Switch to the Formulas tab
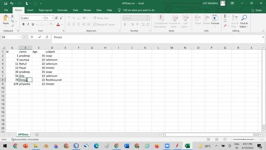Viewport: 266px width, 150px height. pos(62,10)
